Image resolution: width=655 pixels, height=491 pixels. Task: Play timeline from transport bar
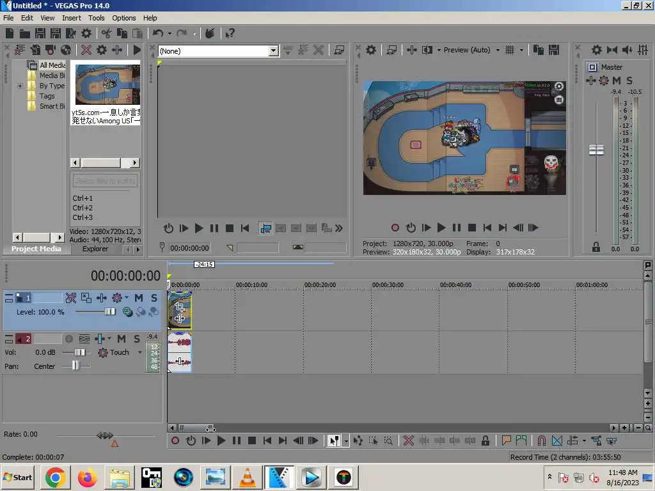(221, 440)
